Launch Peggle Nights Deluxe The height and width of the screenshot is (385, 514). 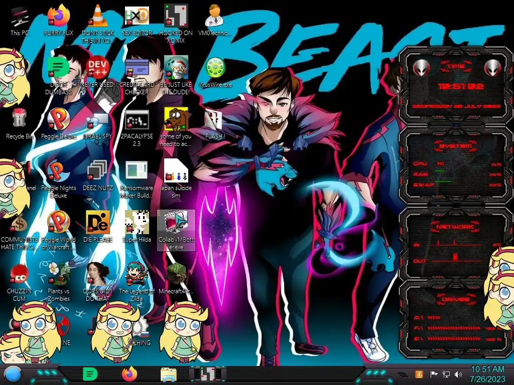pos(59,179)
